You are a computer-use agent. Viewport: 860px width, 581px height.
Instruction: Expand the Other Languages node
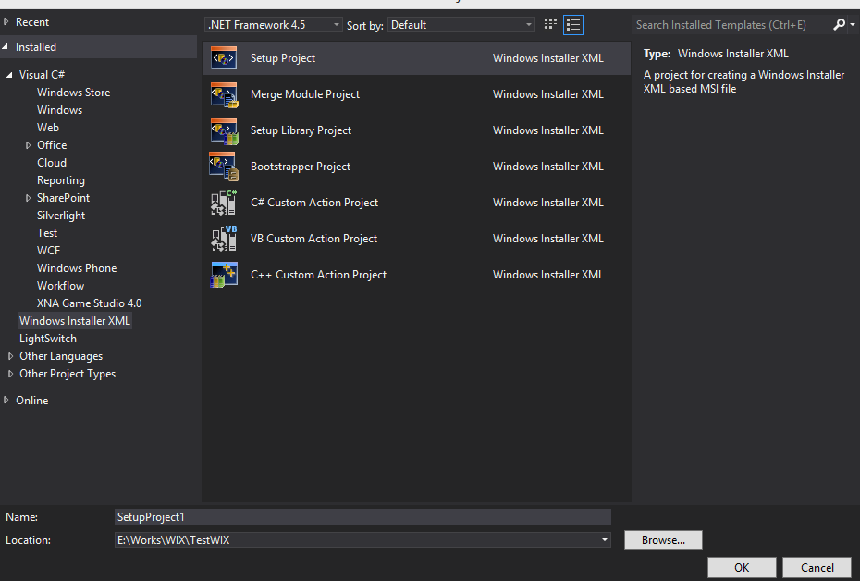click(10, 356)
